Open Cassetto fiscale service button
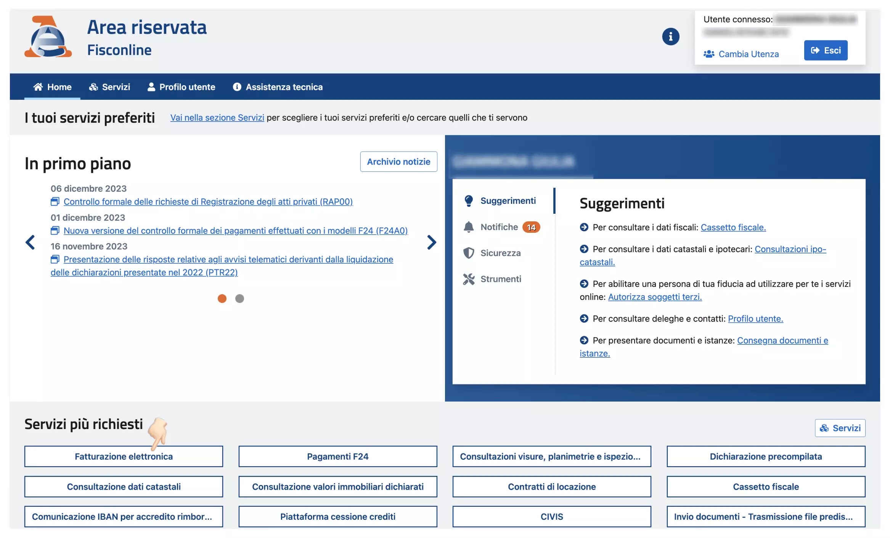890x538 pixels. pos(766,487)
